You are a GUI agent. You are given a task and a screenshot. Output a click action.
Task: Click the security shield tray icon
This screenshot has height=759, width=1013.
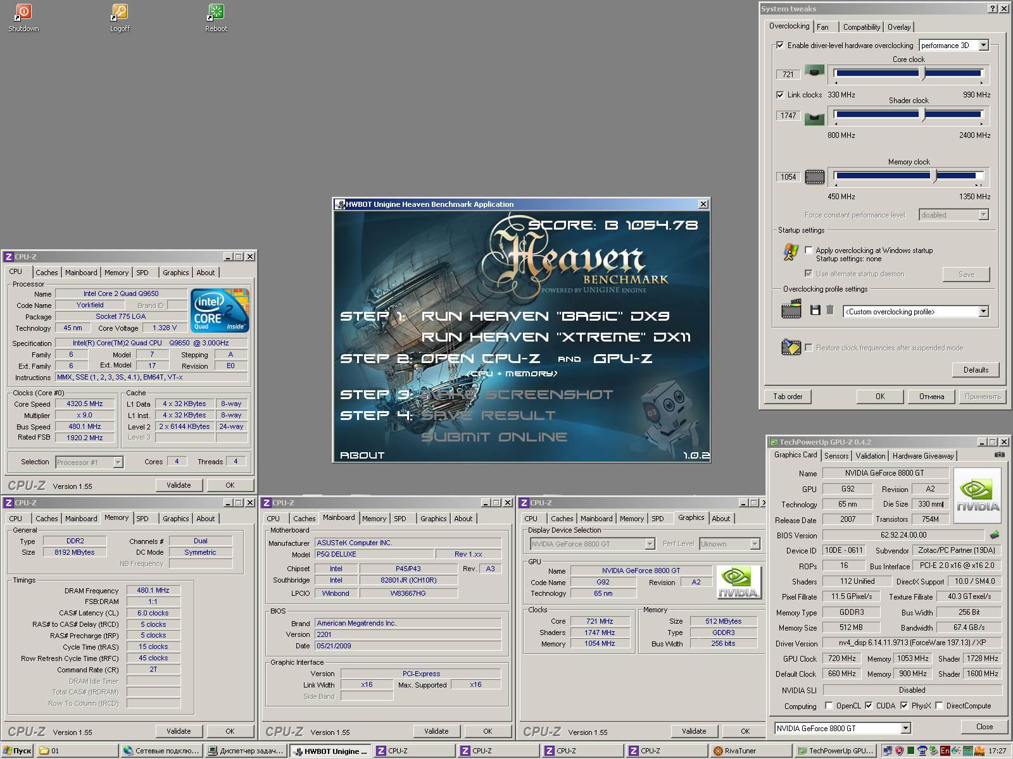898,751
